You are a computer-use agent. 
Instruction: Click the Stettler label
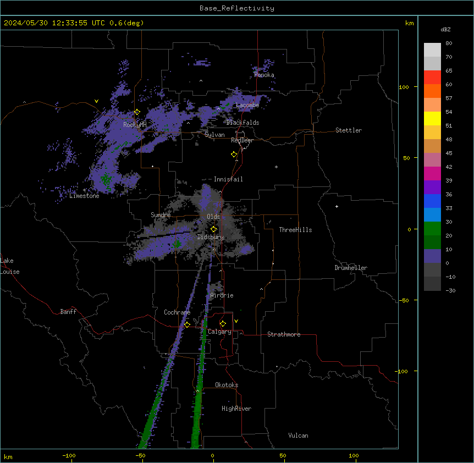click(x=349, y=130)
